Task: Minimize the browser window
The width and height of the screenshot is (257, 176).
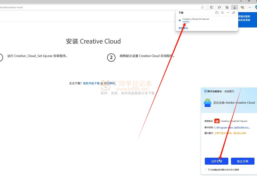Action: [x=241, y=1]
